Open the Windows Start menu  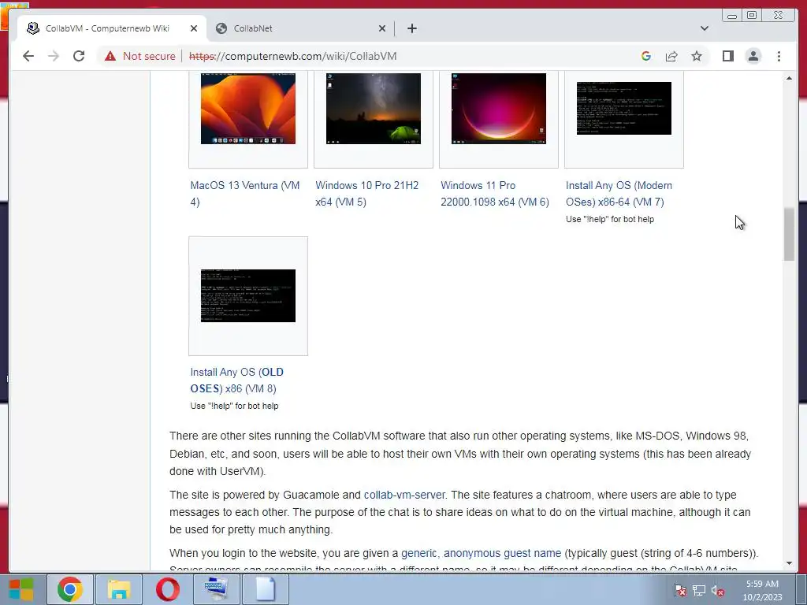pos(21,589)
